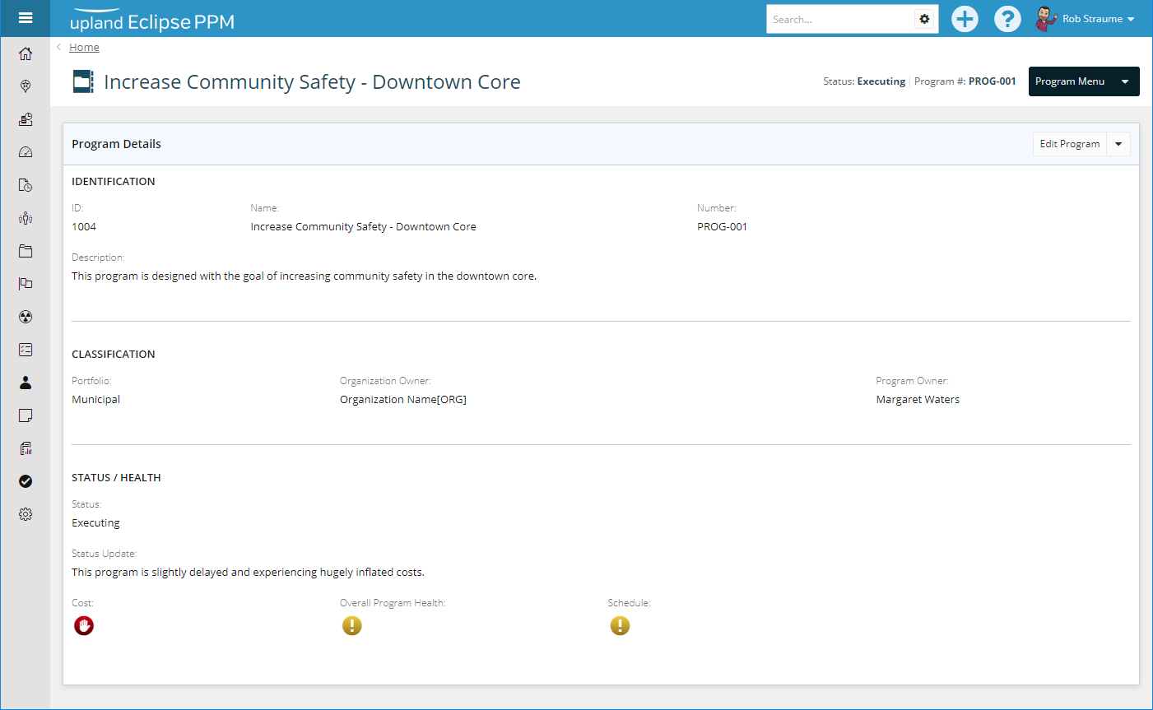Click the round plus add button
The image size is (1153, 710).
click(x=965, y=19)
